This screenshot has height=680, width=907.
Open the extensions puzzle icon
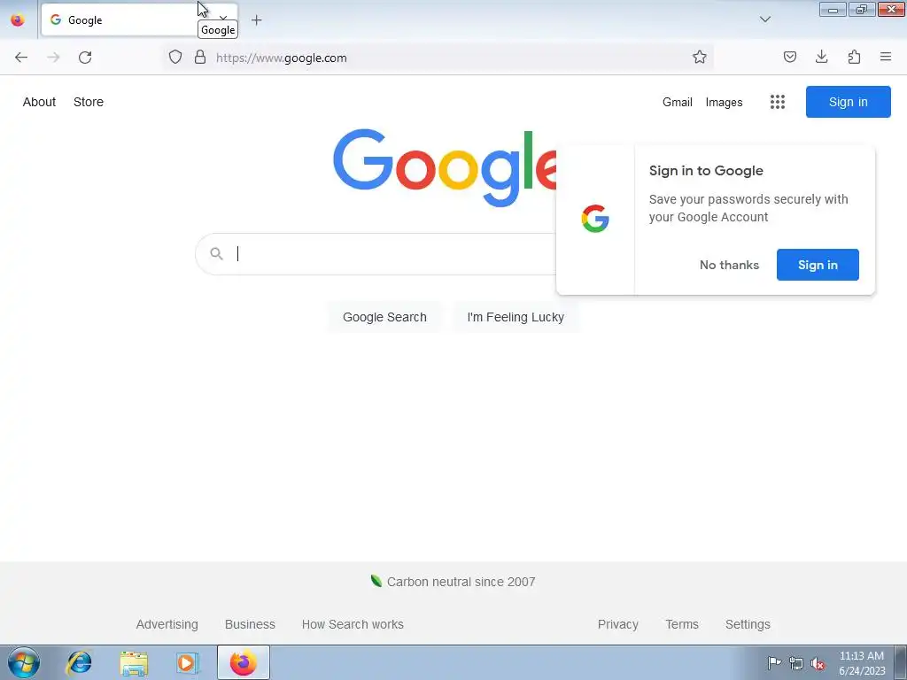point(854,58)
